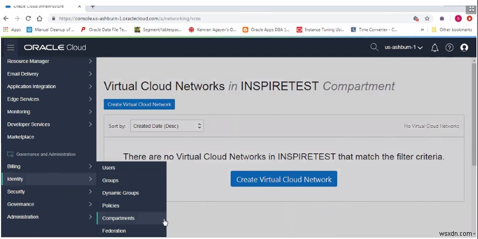The image size is (478, 239).
Task: Open the help question mark icon
Action: coord(449,48)
